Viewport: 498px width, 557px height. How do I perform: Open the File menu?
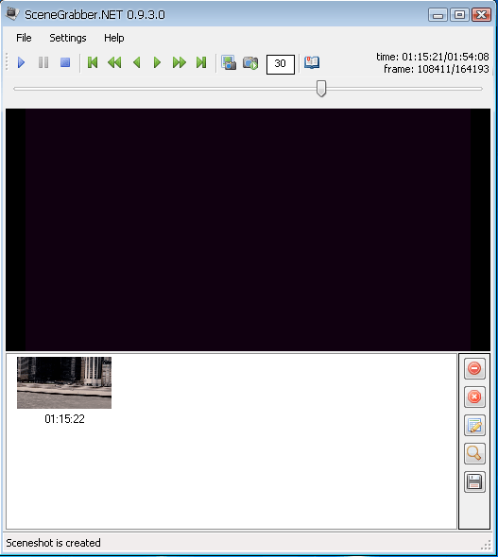tap(24, 38)
